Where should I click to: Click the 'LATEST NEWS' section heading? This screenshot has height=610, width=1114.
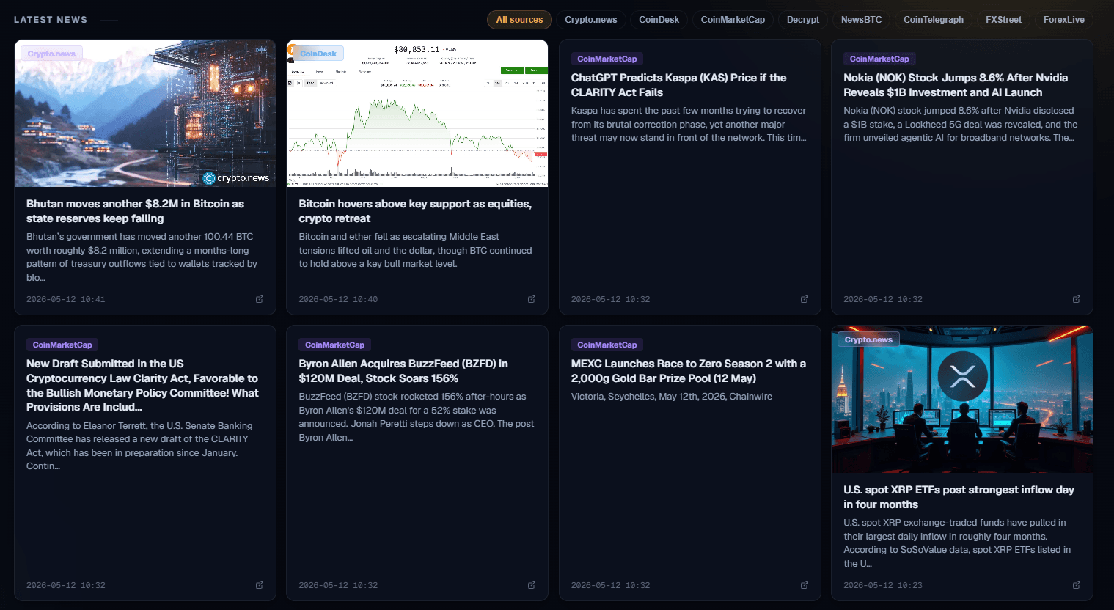coord(51,20)
